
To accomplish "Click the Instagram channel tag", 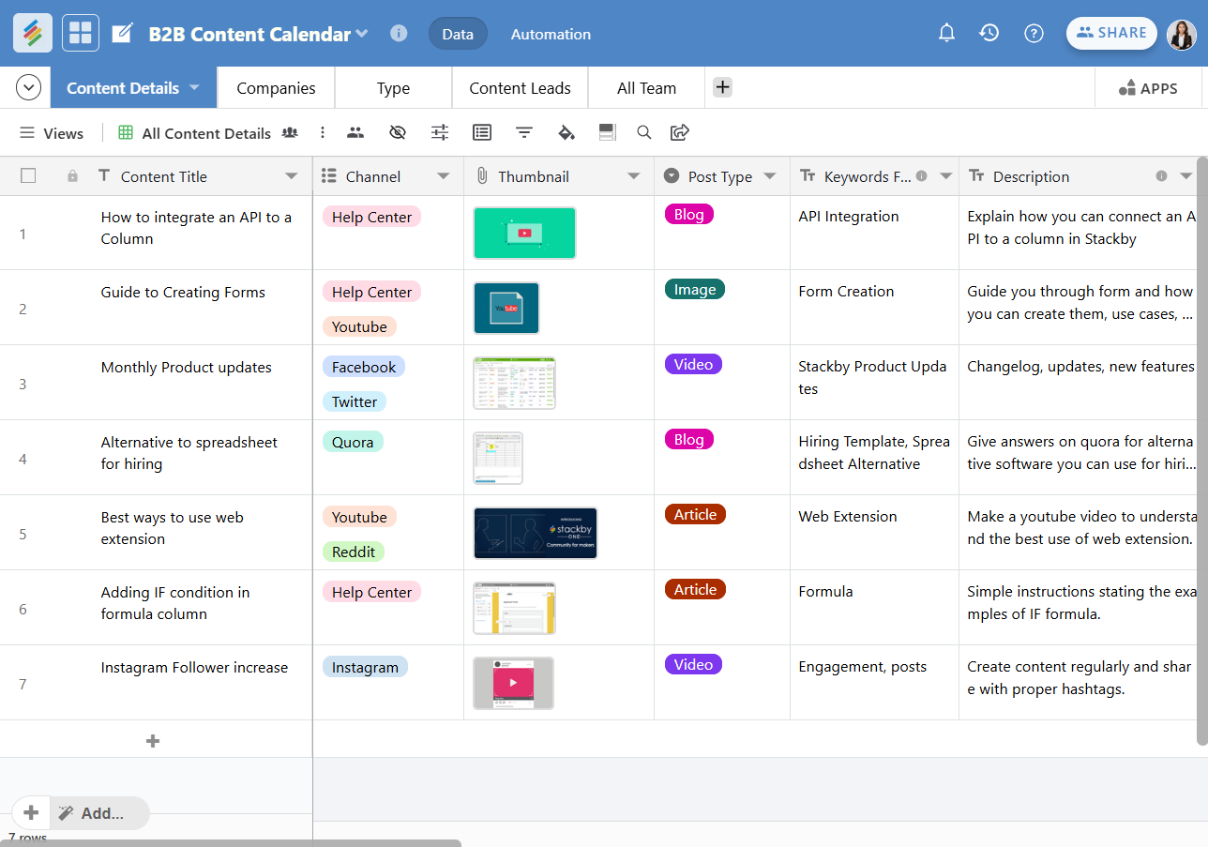I will [x=365, y=667].
